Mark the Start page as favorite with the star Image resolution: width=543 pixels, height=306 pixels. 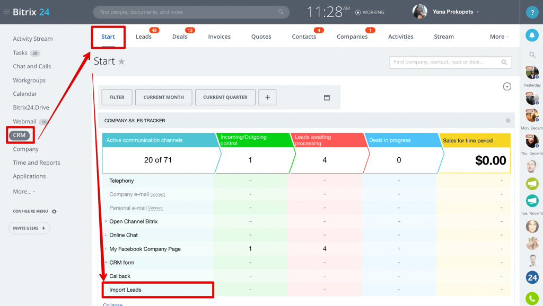click(121, 61)
